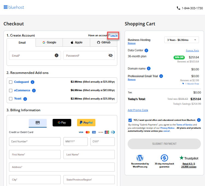Focus the Last Name field
This screenshot has width=205, height=186.
point(89,155)
